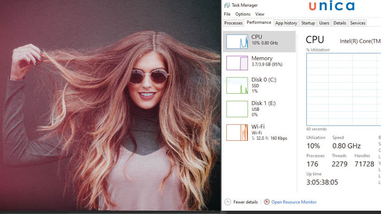Open the Options menu
This screenshot has height=214, width=381.
(x=243, y=14)
